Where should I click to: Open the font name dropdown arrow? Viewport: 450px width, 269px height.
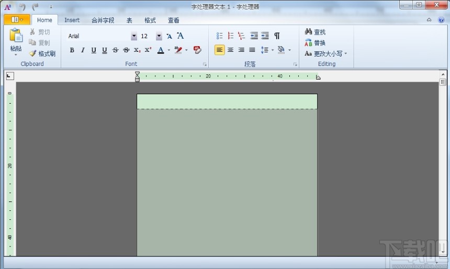pyautogui.click(x=134, y=36)
